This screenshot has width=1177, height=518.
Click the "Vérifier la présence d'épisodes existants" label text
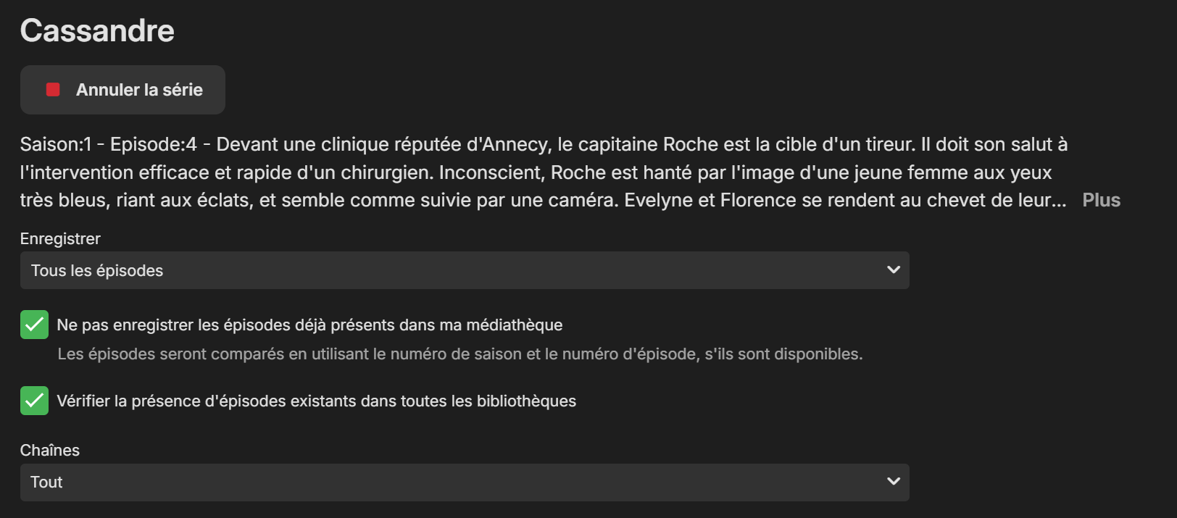(316, 401)
